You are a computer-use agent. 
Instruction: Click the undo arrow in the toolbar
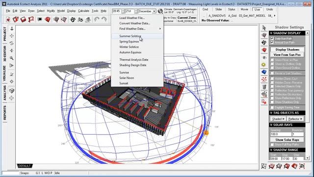click(x=97, y=20)
